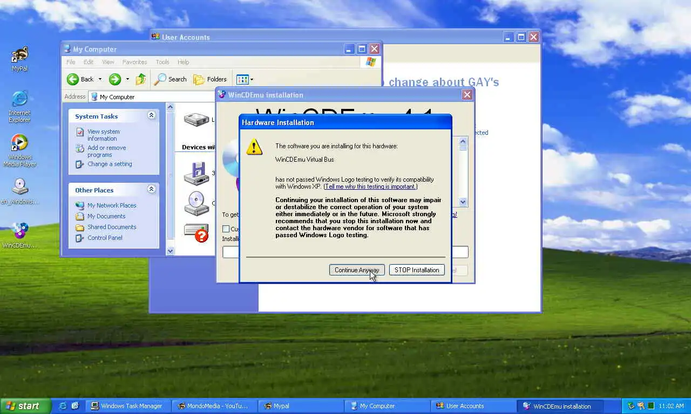Click 'Add or remove programs' link
The width and height of the screenshot is (691, 414).
click(106, 151)
